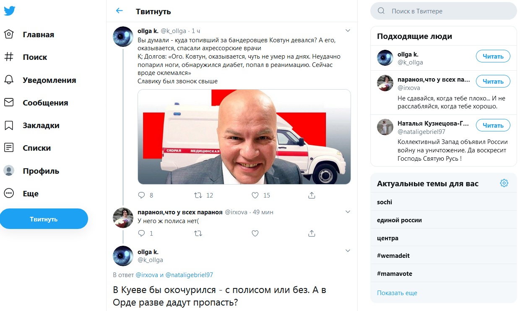The image size is (520, 311).
Task: Like the tweet with 15 likes
Action: [x=255, y=195]
